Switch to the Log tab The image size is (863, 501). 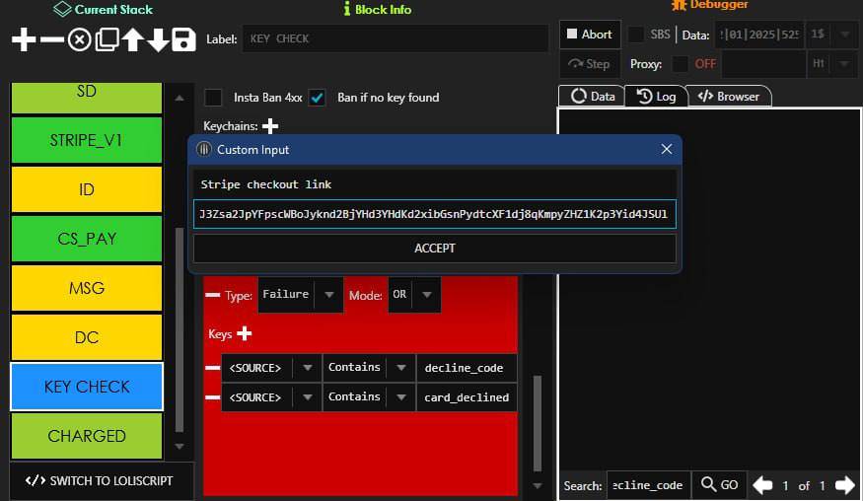point(656,97)
